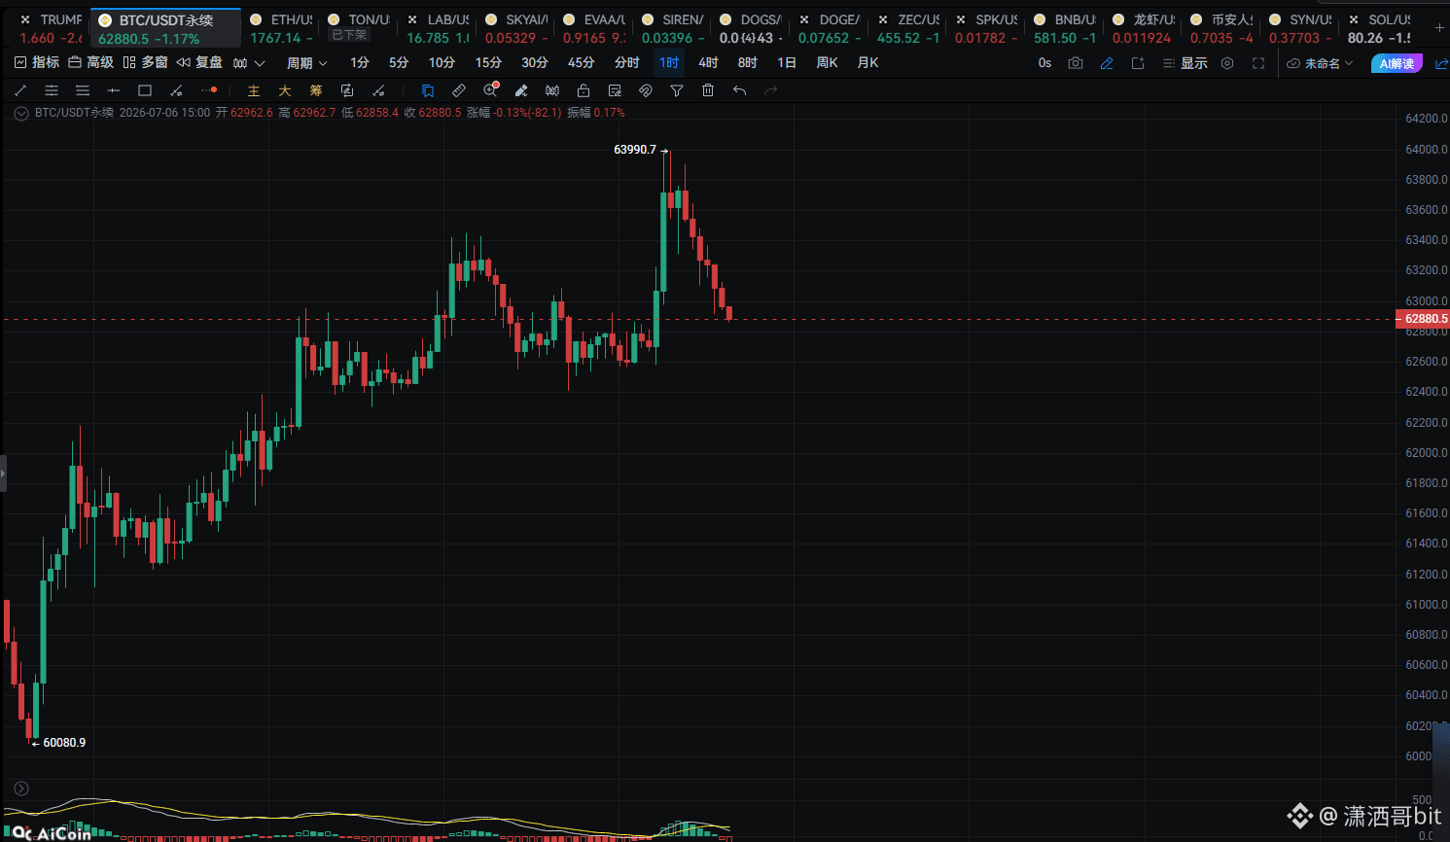Enter fullscreen chart mode

1258,63
